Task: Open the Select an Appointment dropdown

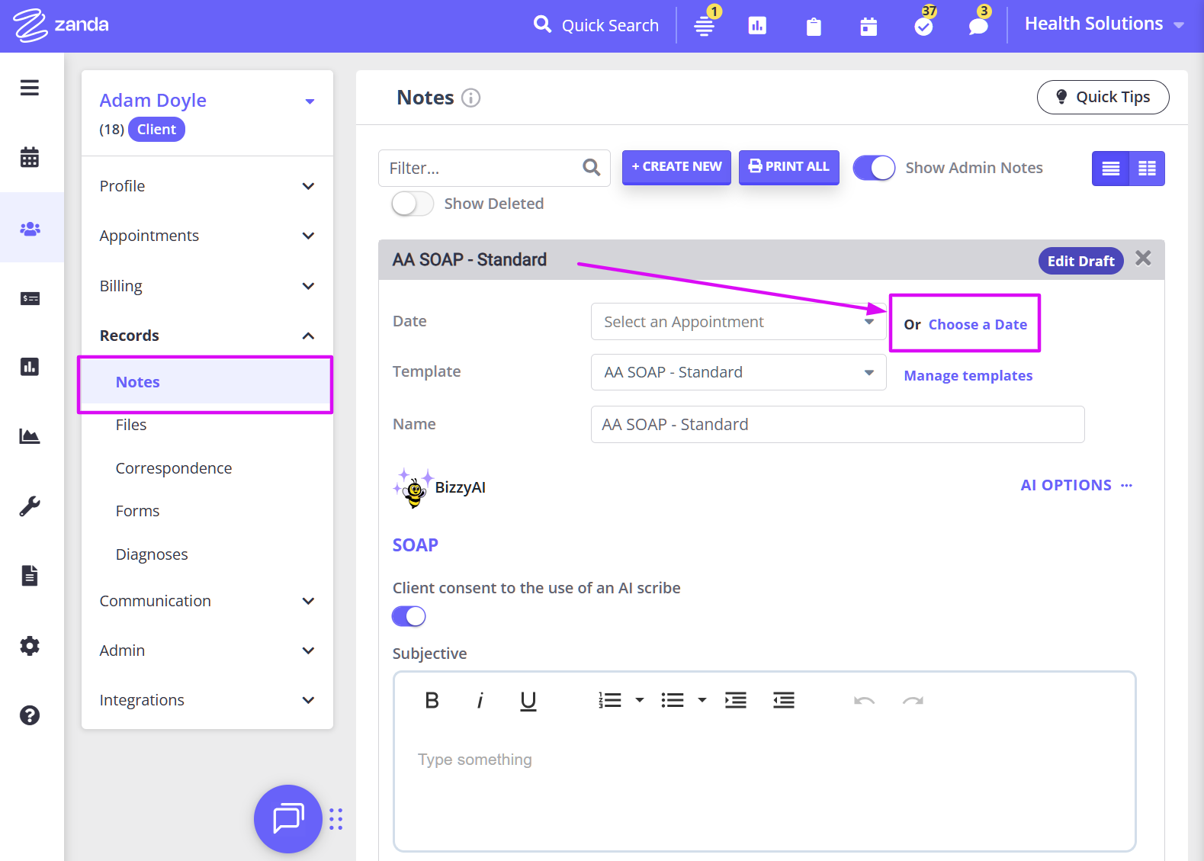Action: [x=737, y=322]
